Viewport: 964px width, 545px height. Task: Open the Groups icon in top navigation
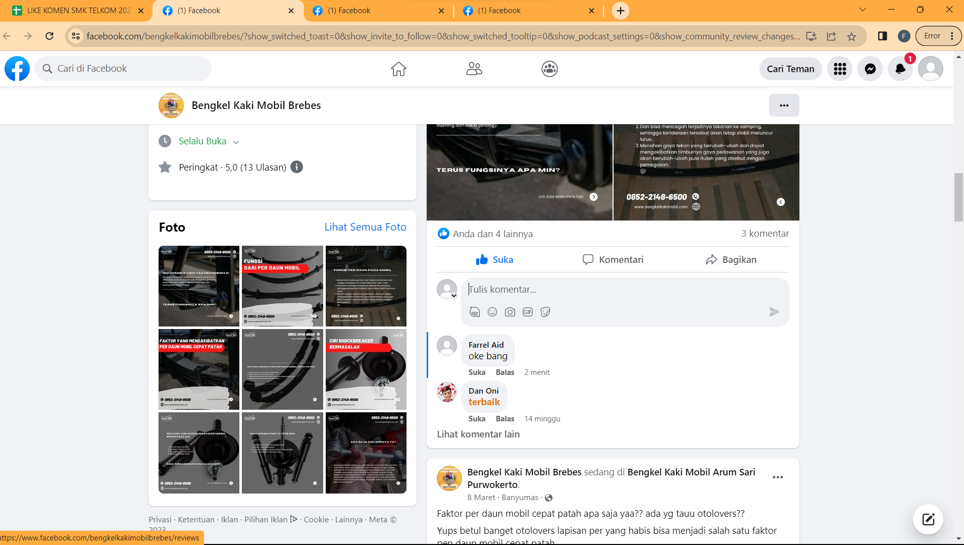click(x=549, y=69)
